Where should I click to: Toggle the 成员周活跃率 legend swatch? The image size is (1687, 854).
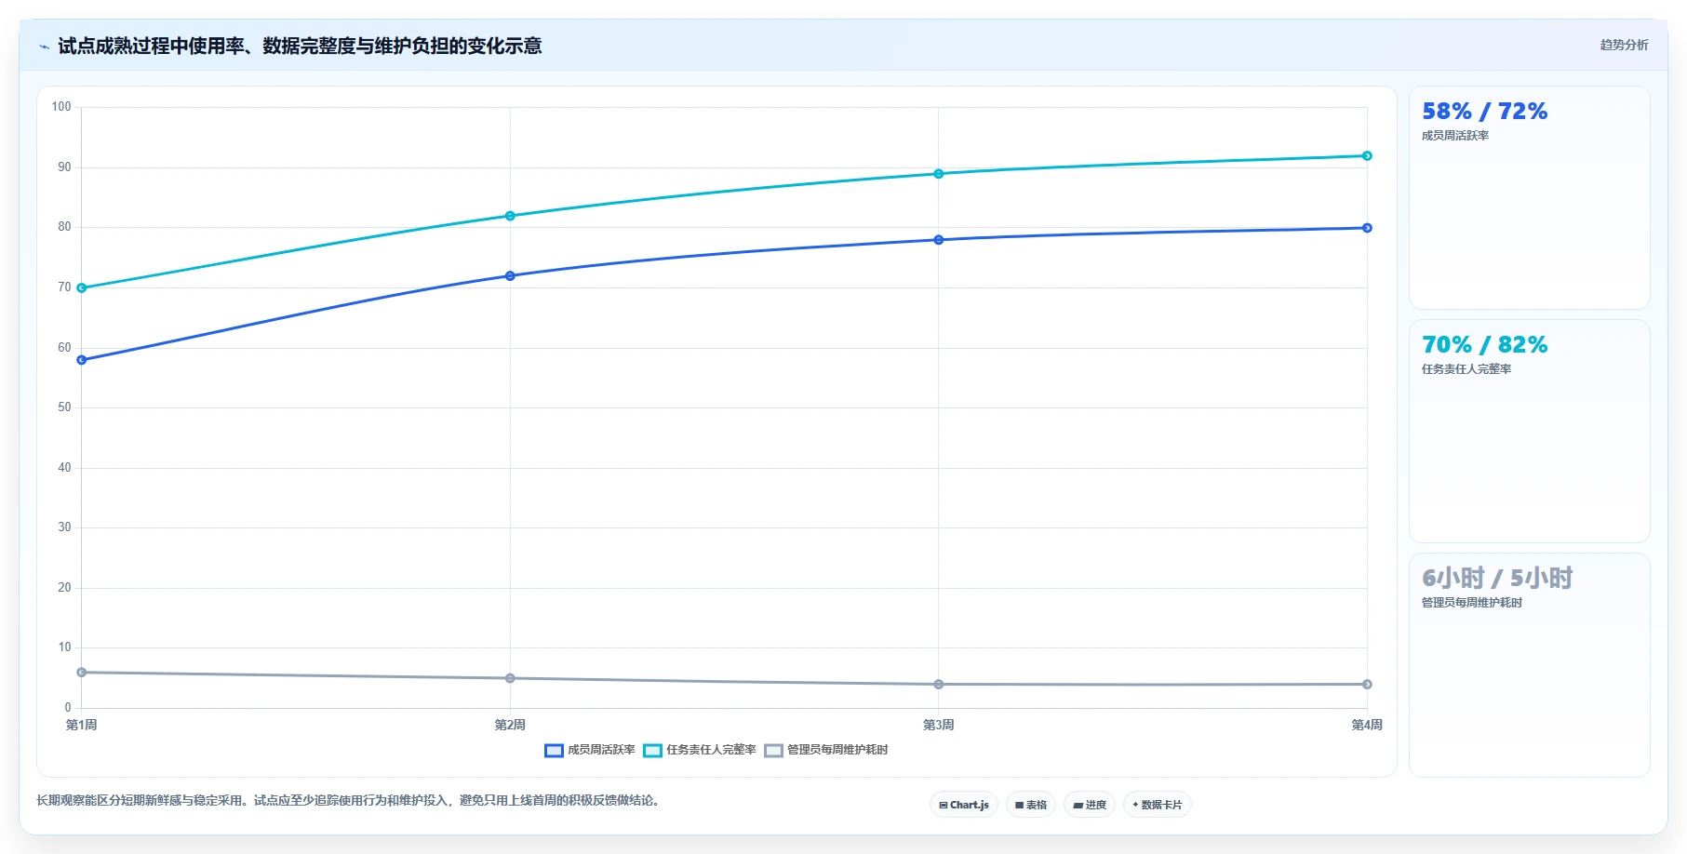point(554,751)
